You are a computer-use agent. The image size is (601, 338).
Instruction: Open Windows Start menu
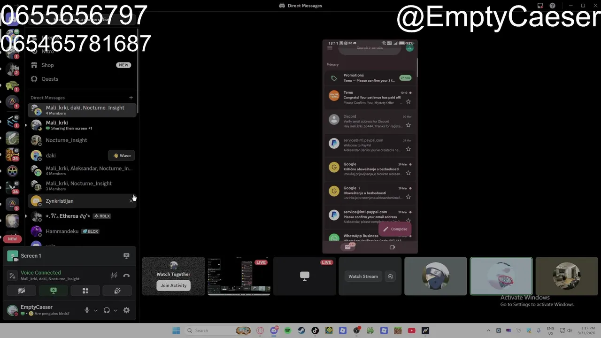click(176, 330)
